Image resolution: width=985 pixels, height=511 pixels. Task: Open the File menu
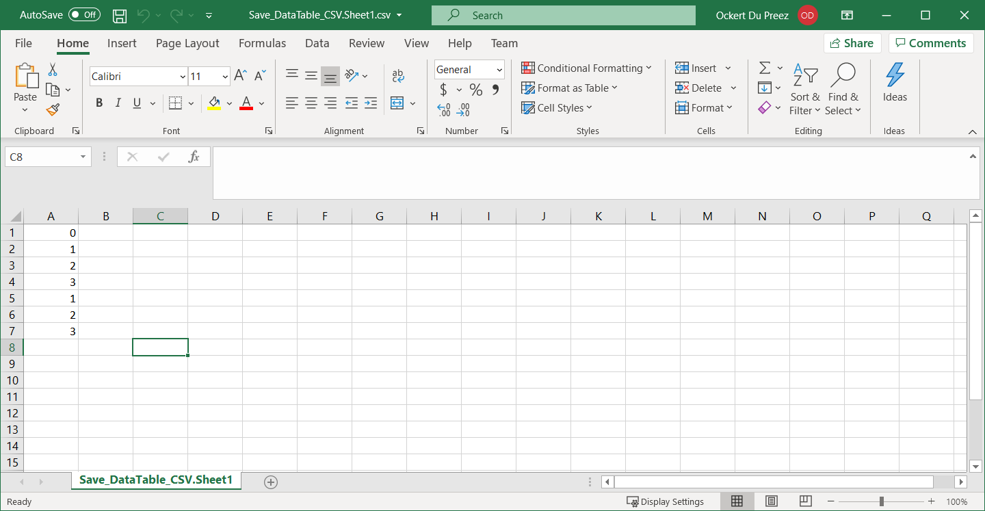pyautogui.click(x=23, y=43)
